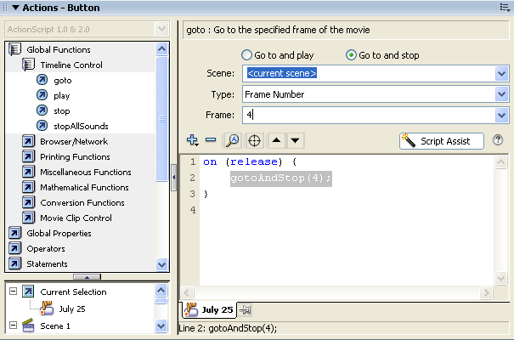Open the help question mark icon
This screenshot has height=340, width=514.
tap(498, 140)
